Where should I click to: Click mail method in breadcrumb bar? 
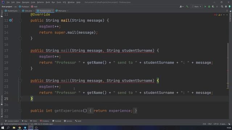[x=34, y=6]
